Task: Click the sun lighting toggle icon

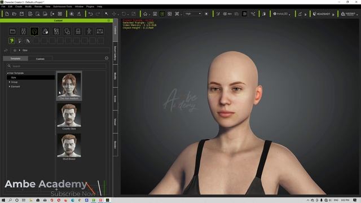Action: click(206, 14)
